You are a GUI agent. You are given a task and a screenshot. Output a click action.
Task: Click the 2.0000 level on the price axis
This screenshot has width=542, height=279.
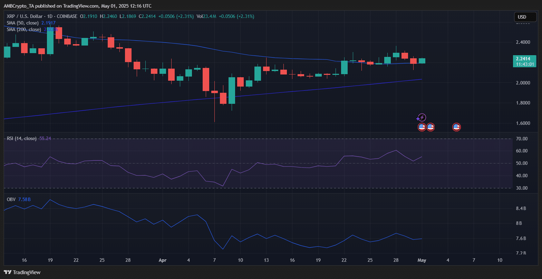click(x=523, y=83)
